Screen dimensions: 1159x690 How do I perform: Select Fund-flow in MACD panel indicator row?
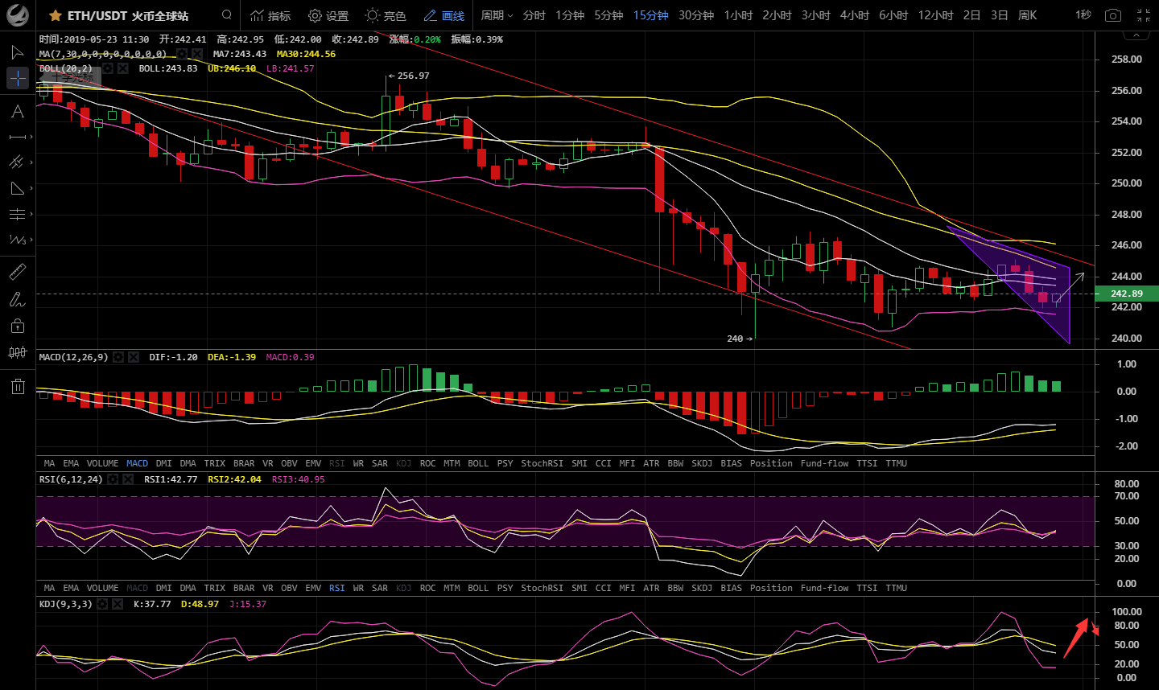(824, 463)
